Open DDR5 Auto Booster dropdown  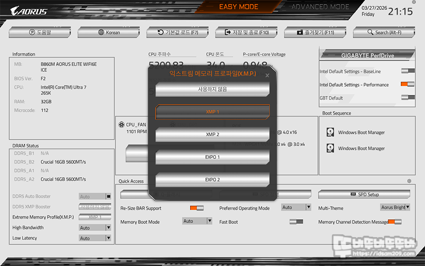point(95,197)
